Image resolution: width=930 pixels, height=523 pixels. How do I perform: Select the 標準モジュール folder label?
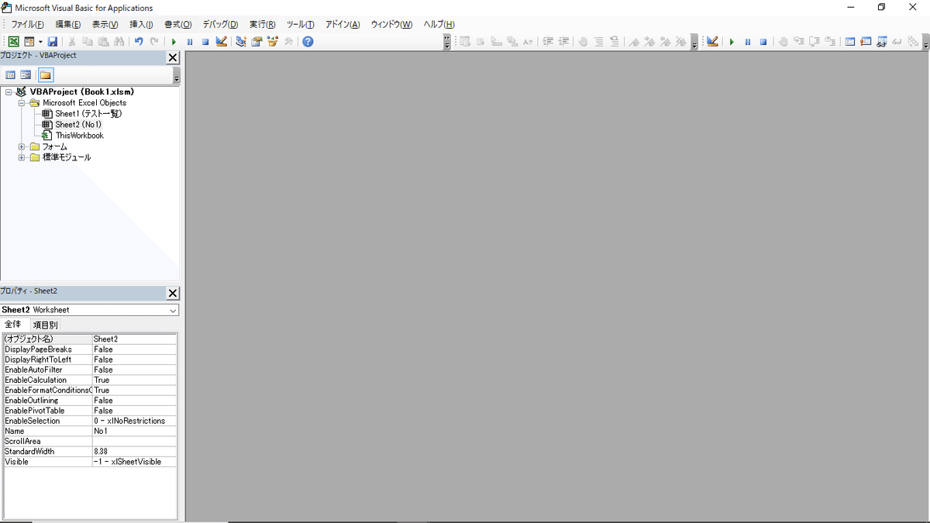pos(66,157)
